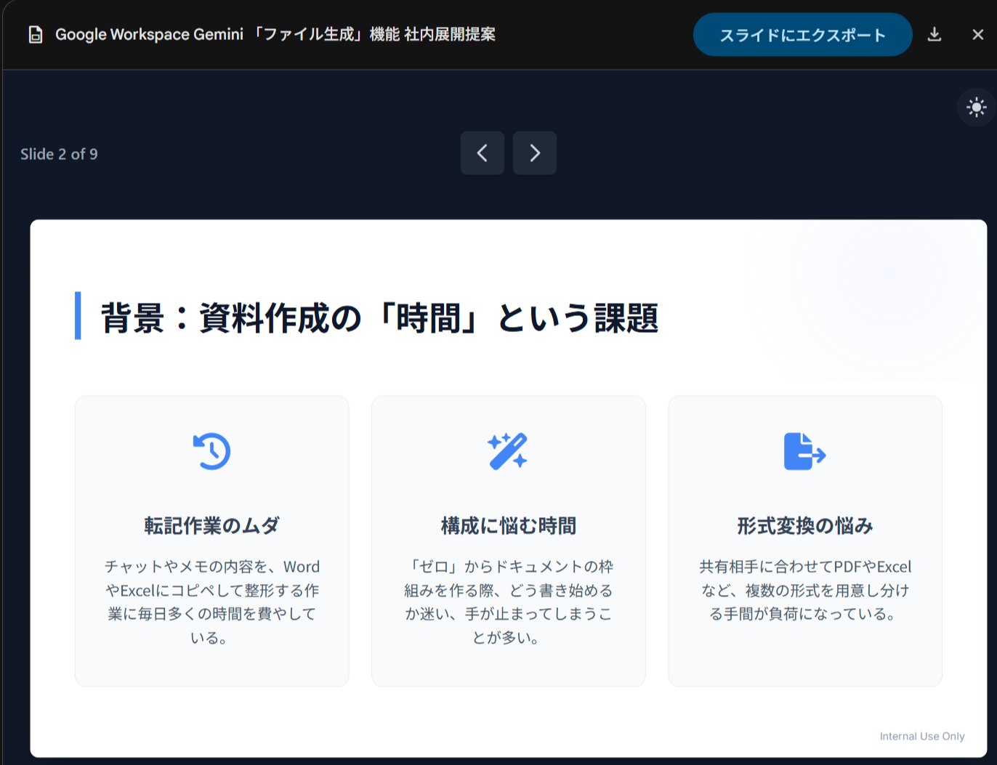
Task: Click the 構成に悩む時間 card title
Action: 508,525
